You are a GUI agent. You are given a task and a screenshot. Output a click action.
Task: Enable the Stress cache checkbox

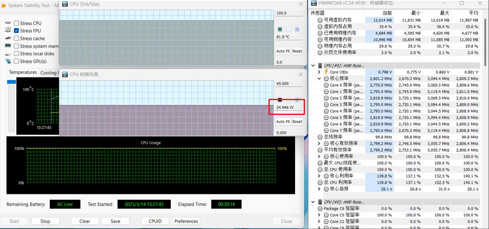(16, 38)
